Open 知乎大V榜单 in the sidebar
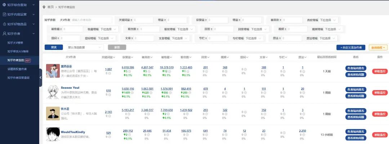The image size is (389, 144). (15, 43)
